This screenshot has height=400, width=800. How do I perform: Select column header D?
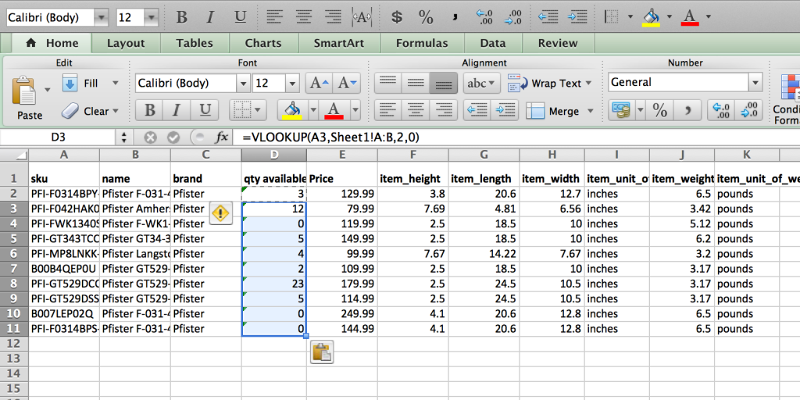coord(274,155)
